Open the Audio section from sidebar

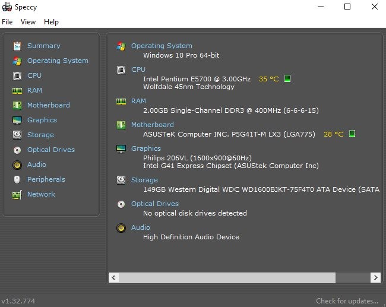(37, 164)
